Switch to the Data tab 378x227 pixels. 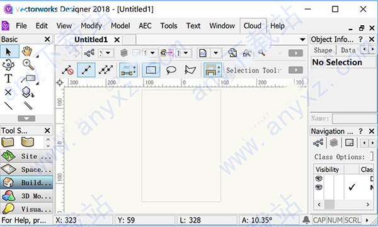[x=348, y=50]
